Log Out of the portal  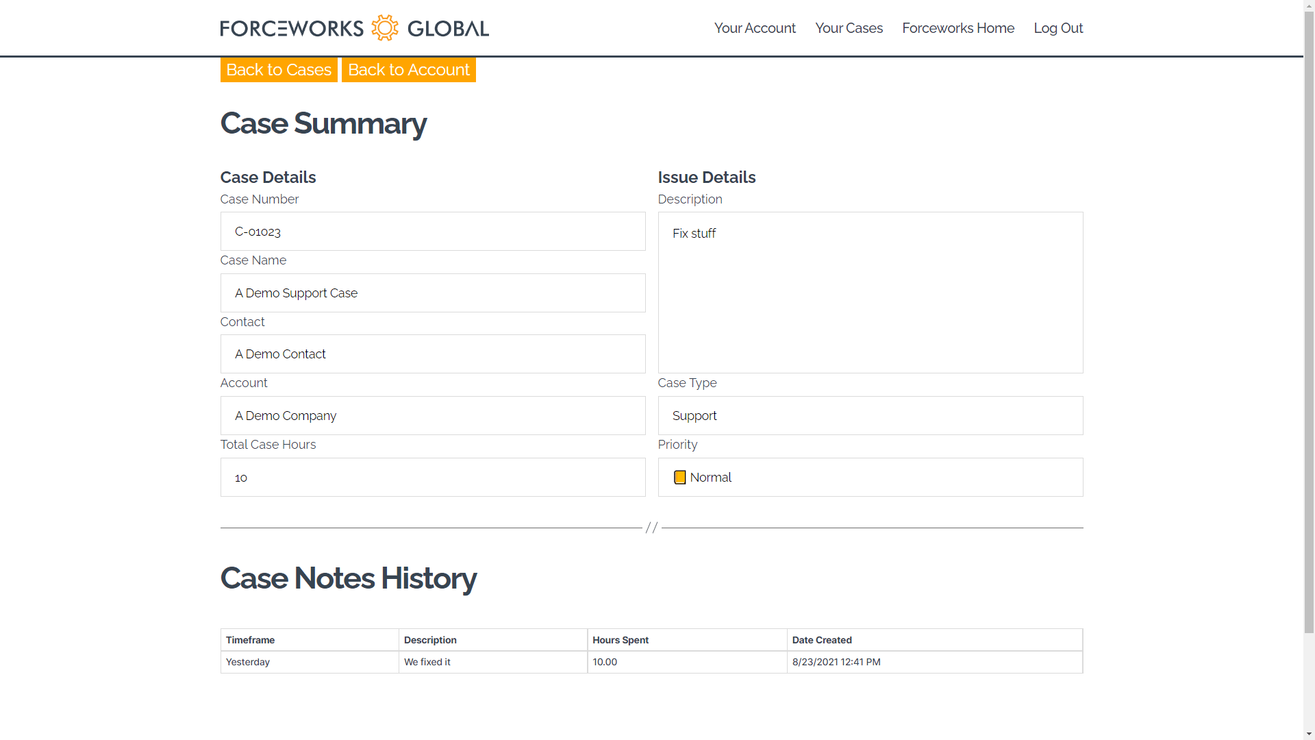click(1057, 28)
